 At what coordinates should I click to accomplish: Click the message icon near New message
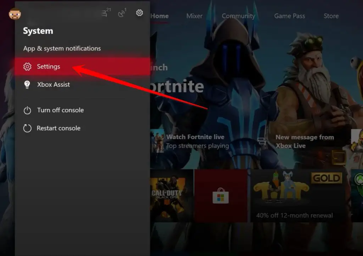coord(262,141)
